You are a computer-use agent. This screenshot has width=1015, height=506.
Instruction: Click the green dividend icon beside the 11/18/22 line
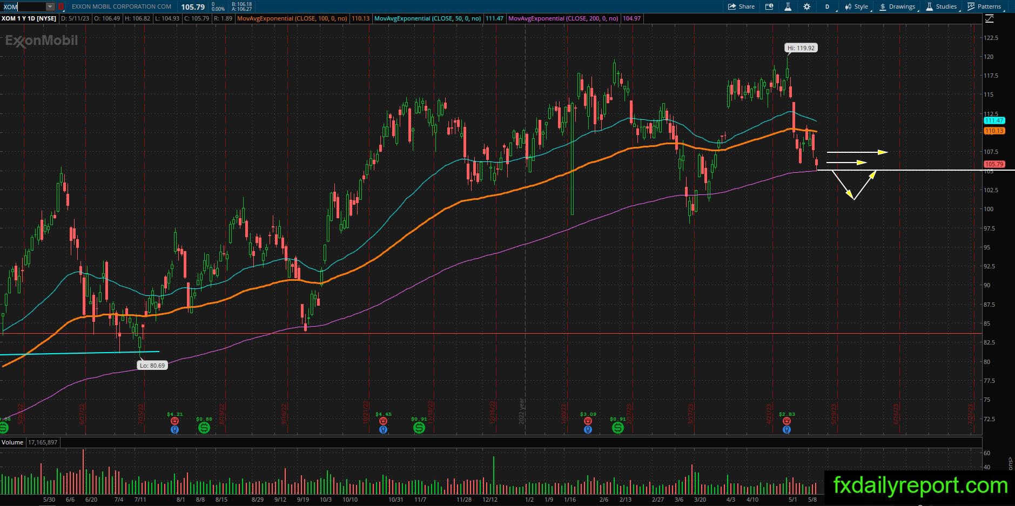tap(419, 428)
